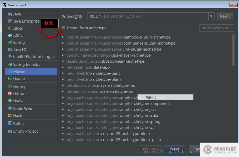The width and height of the screenshot is (239, 157).
Task: Expand confluence-plugin-archetype node
Action: 63,43
